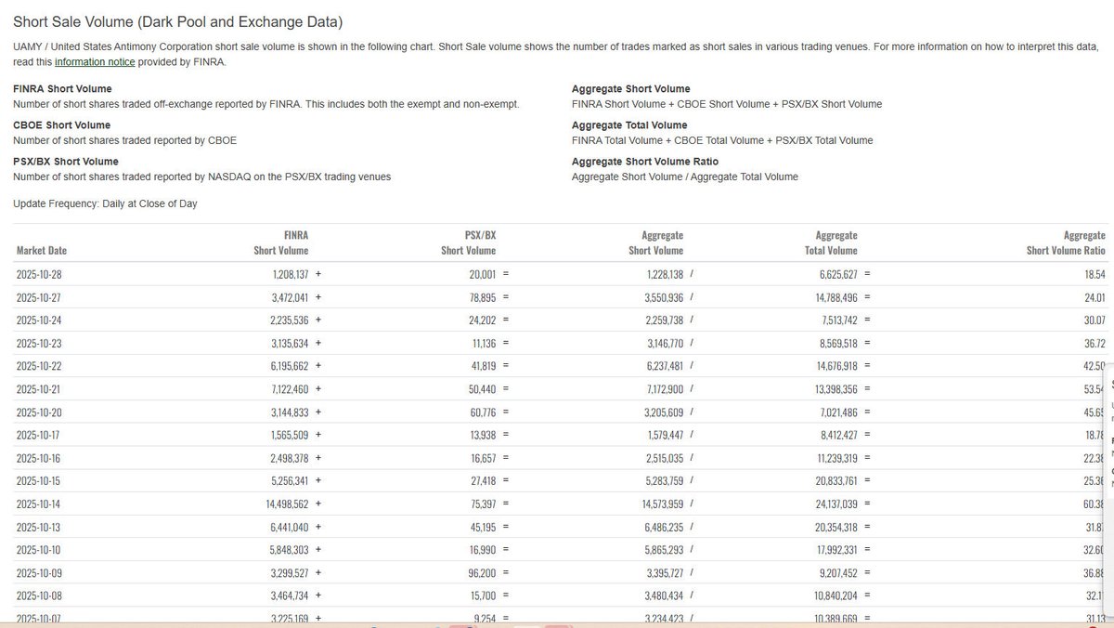Click PSX/BX short volume value 20,001
Screen dimensions: 1114x628
[484, 275]
